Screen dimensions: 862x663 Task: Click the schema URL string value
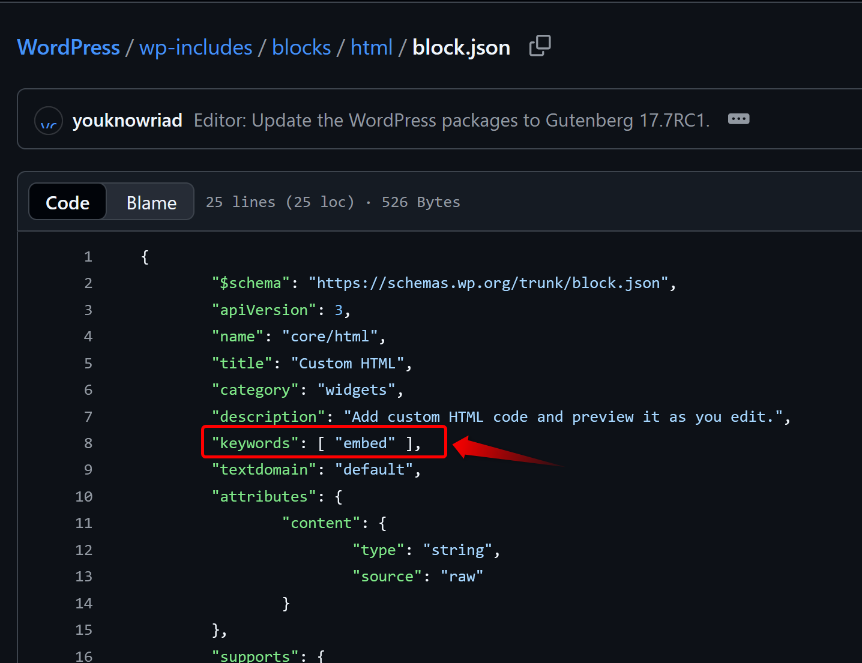pos(489,283)
